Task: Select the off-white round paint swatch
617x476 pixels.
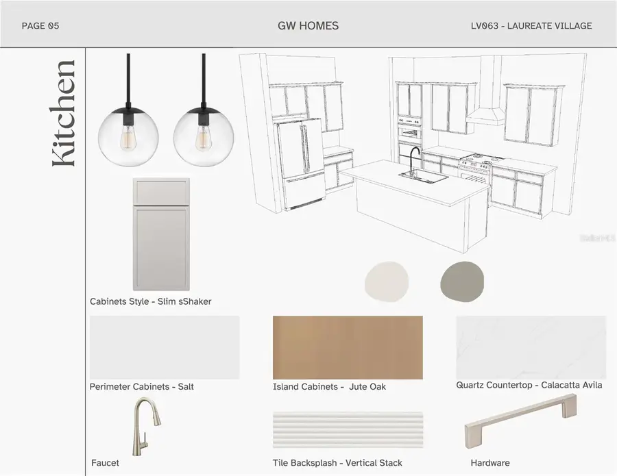Action: tap(387, 278)
